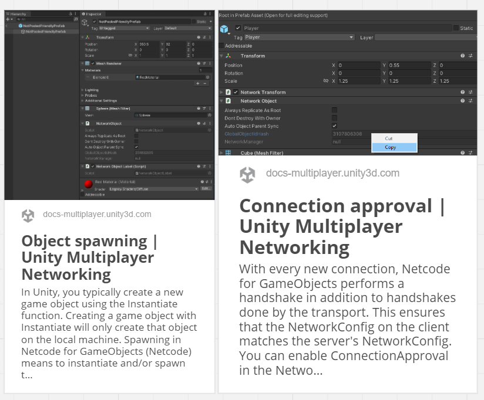Click the preset sliders icon on the Network Object header
Viewport: 484px width, 400px height.
(x=470, y=101)
